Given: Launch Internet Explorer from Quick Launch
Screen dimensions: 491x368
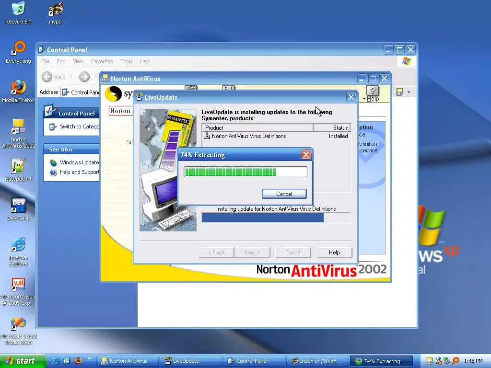Looking at the screenshot, I should tap(56, 361).
